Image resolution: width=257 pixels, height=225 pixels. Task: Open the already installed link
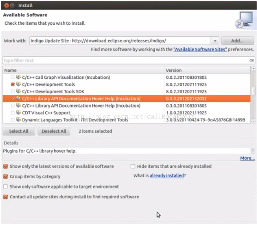(x=167, y=175)
